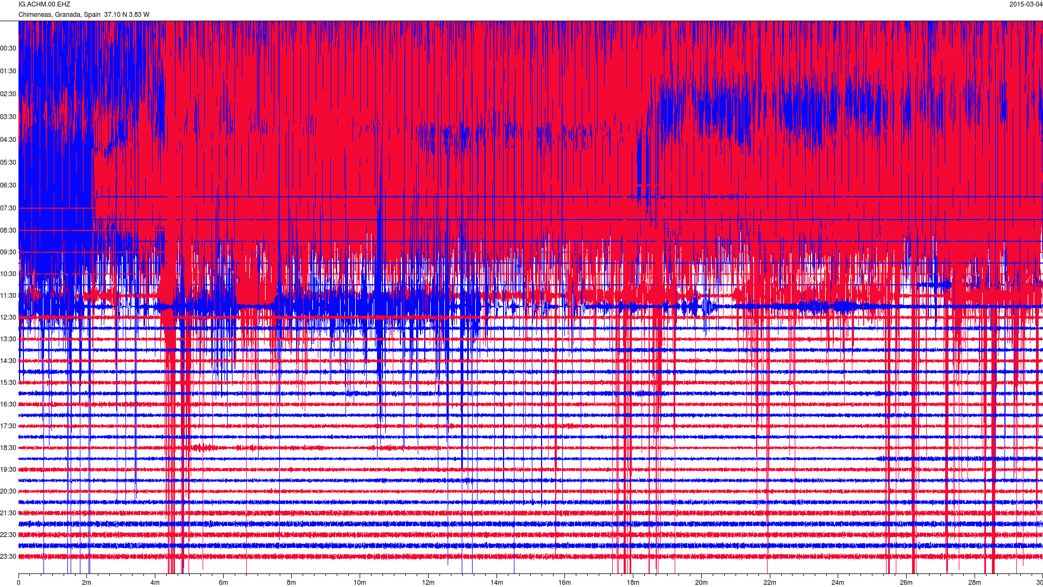Click the 03:30 time label
This screenshot has width=1043, height=587.
tap(8, 117)
